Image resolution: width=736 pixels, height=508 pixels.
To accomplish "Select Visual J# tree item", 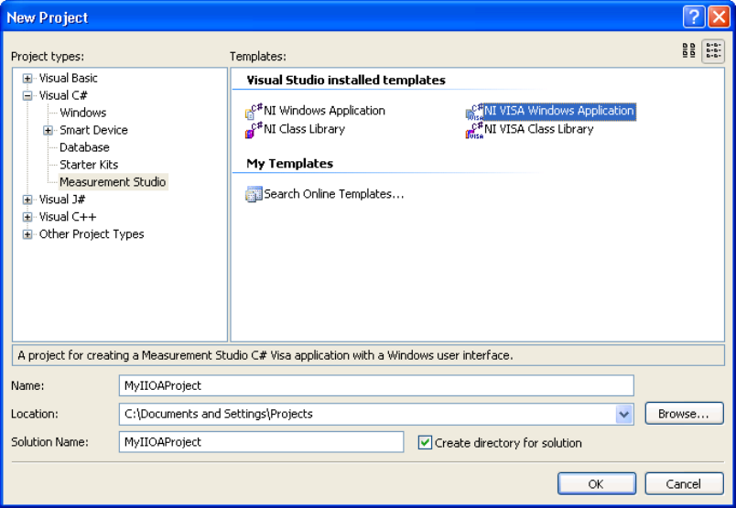I will (x=62, y=200).
